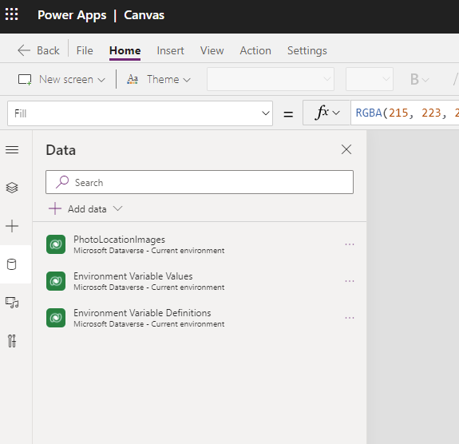This screenshot has width=459, height=444.
Task: Open the Tree view layers icon
Action: point(12,188)
